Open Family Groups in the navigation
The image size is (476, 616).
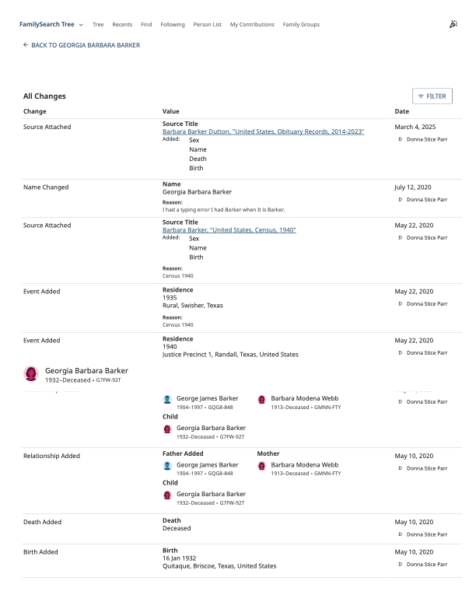point(301,24)
